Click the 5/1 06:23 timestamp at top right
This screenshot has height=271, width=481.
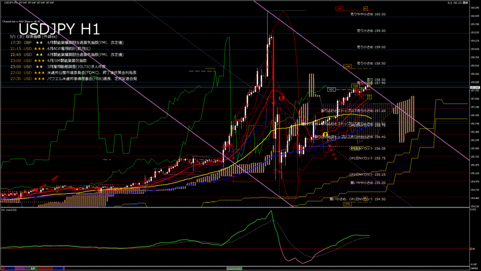coord(458,2)
